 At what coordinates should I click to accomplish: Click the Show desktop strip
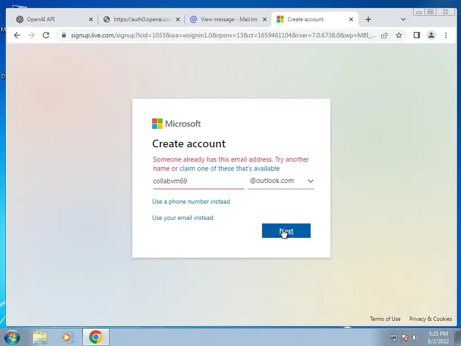458,337
